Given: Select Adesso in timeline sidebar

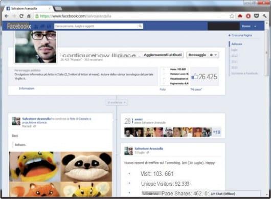Looking at the screenshot, I should click(x=237, y=44).
